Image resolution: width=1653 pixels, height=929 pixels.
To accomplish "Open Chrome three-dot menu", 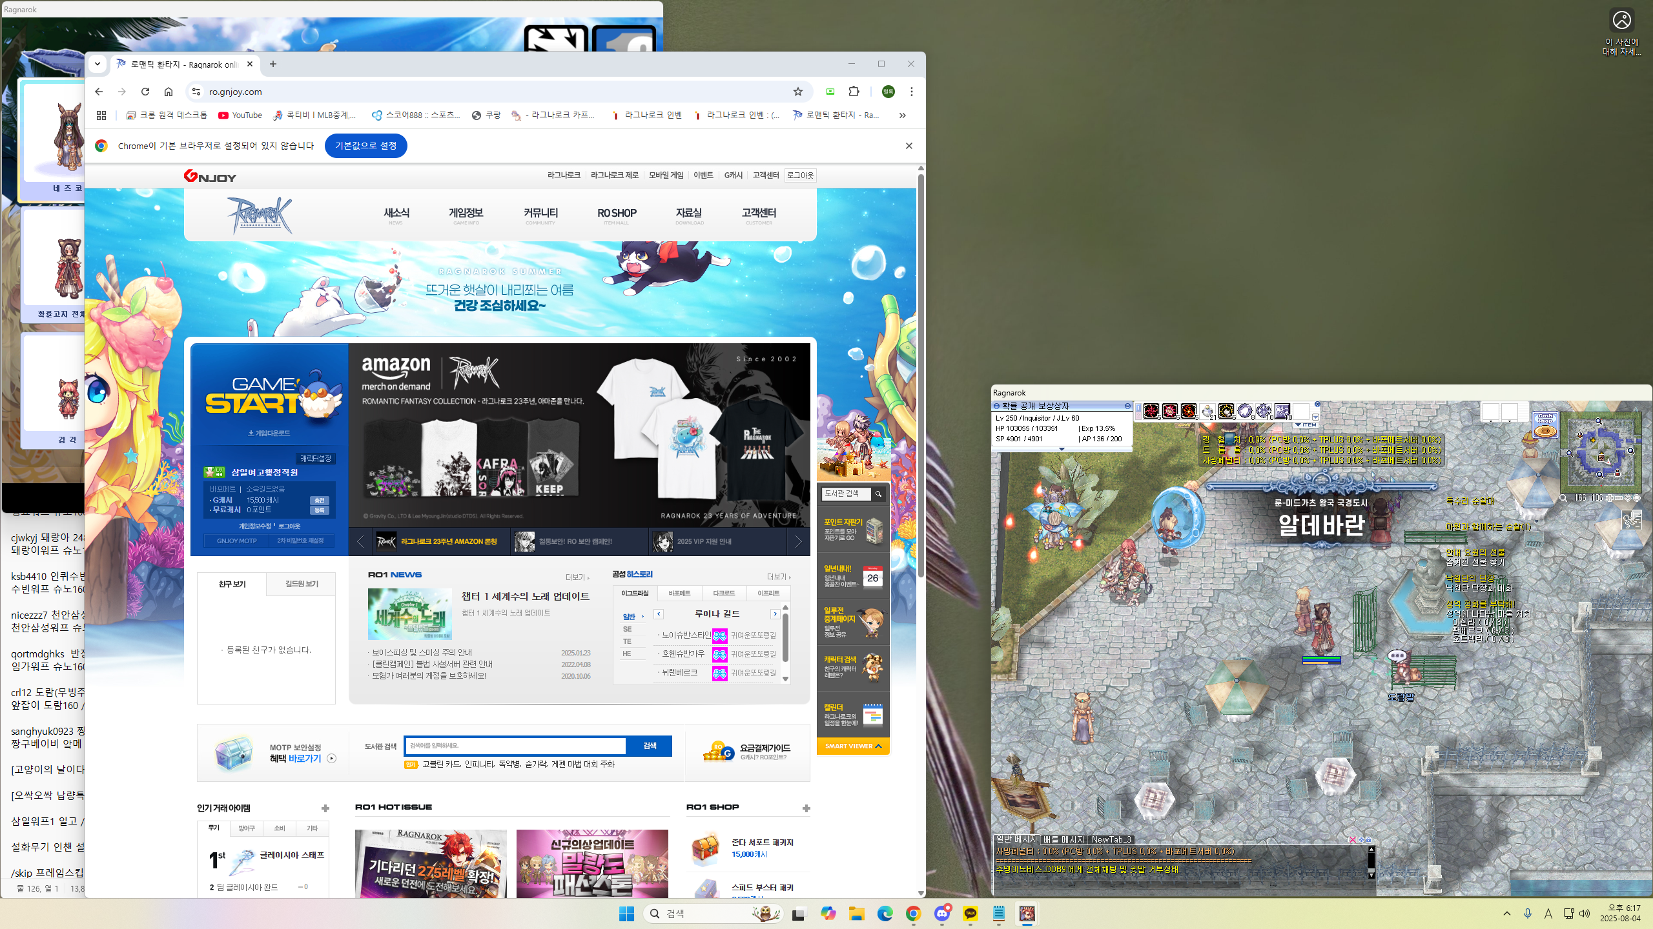I will 912,92.
